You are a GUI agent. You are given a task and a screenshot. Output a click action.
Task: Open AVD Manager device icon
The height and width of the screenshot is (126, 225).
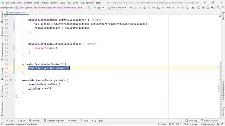[x=208, y=8]
